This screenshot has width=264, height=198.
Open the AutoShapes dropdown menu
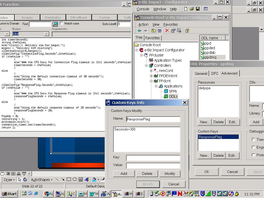42,180
